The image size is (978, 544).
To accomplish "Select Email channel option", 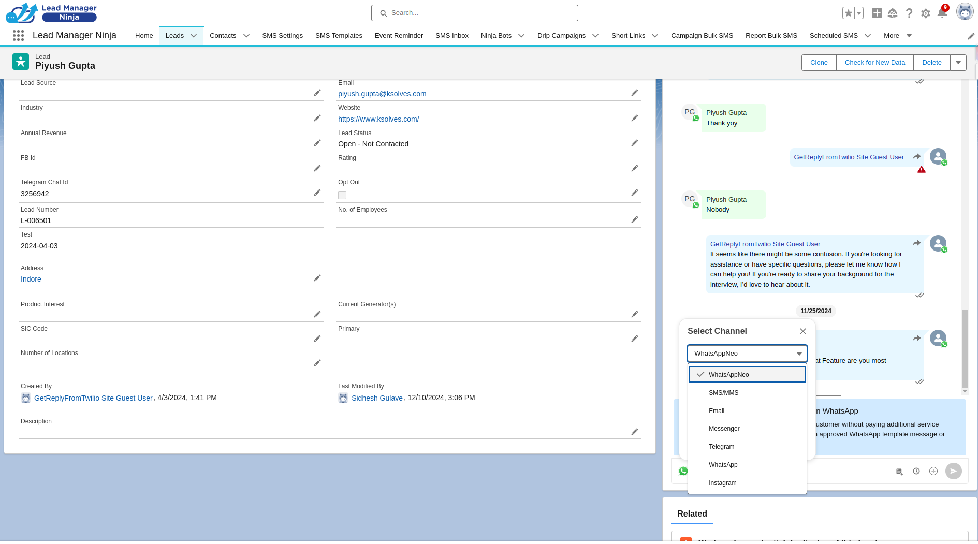I will 747,411.
